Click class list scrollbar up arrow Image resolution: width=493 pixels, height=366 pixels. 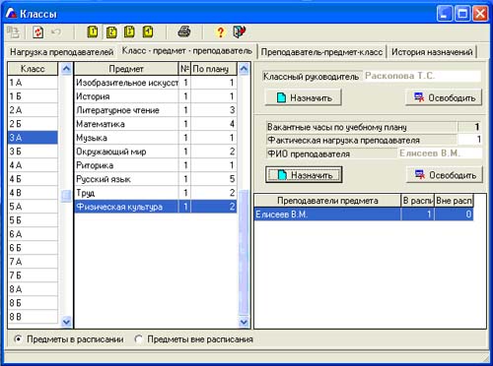(x=66, y=69)
